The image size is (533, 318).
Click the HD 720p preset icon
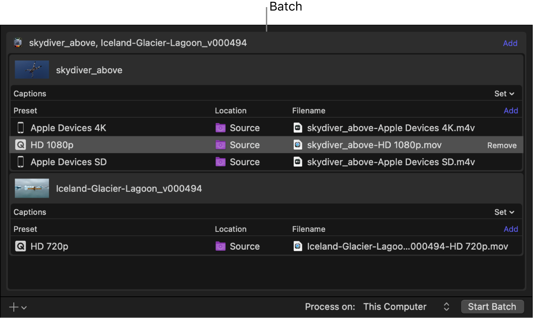point(20,246)
